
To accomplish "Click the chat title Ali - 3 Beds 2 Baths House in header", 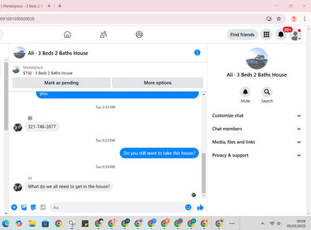I will pyautogui.click(x=58, y=53).
